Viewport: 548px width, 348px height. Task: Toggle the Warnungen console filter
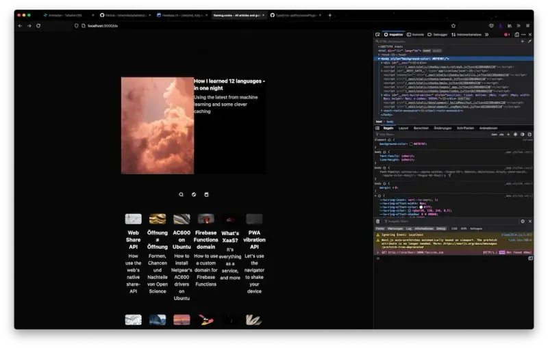[395, 228]
